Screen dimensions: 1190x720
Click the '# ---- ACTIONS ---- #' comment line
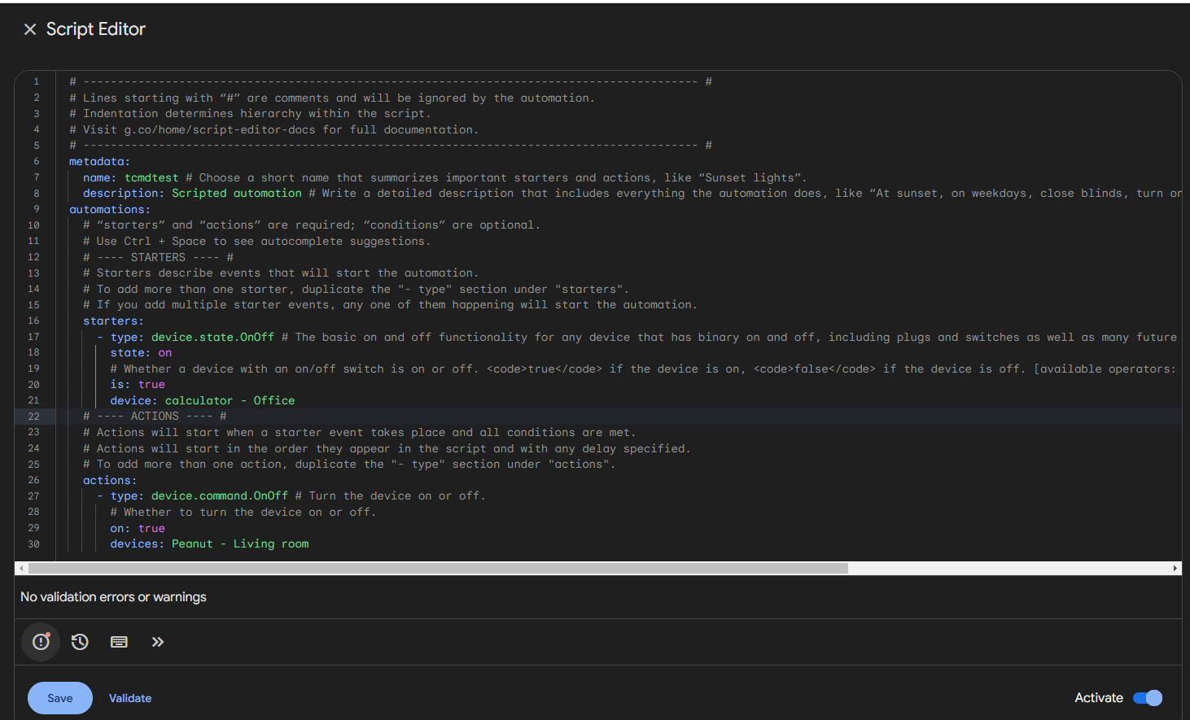[x=155, y=417]
